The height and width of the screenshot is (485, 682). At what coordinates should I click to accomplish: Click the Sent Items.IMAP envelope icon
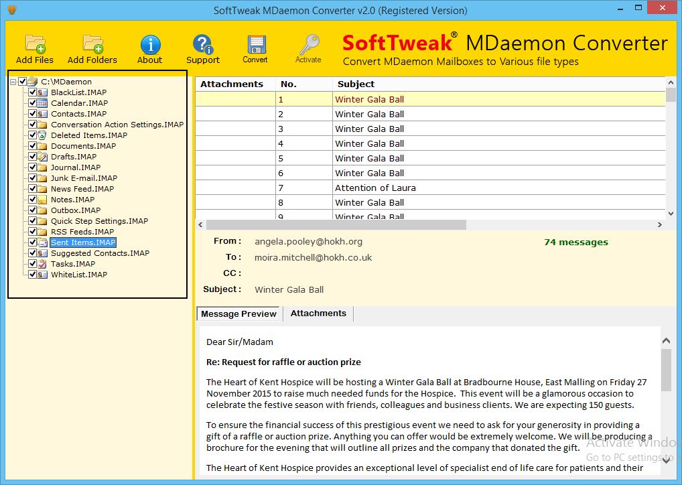point(42,242)
